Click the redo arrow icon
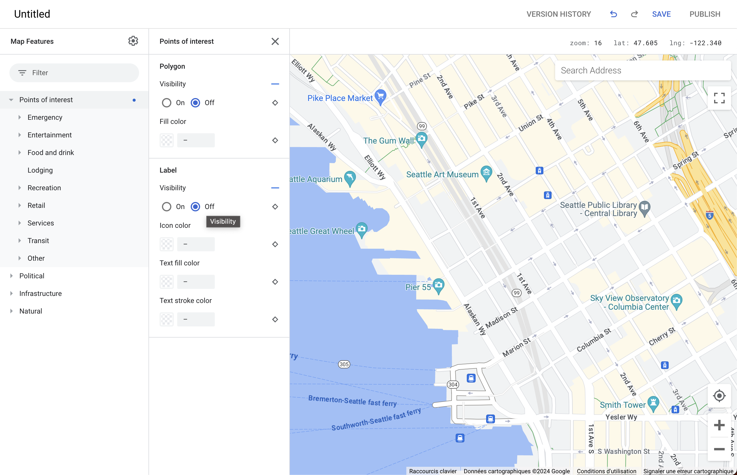This screenshot has width=737, height=475. click(634, 14)
